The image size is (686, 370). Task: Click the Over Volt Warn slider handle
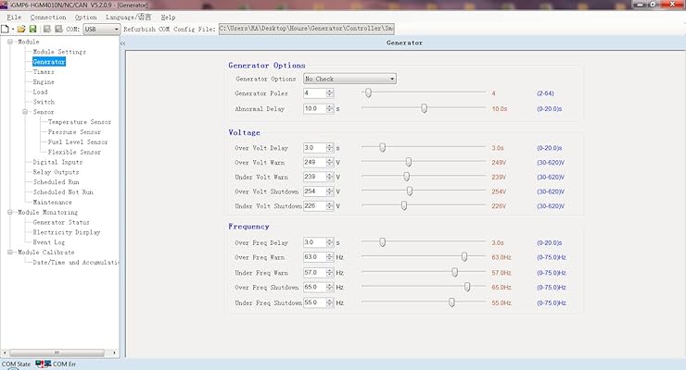click(409, 162)
